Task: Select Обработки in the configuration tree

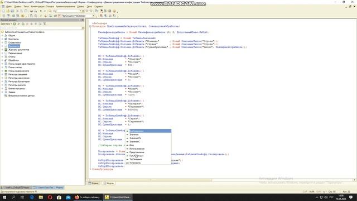Action: click(x=13, y=60)
